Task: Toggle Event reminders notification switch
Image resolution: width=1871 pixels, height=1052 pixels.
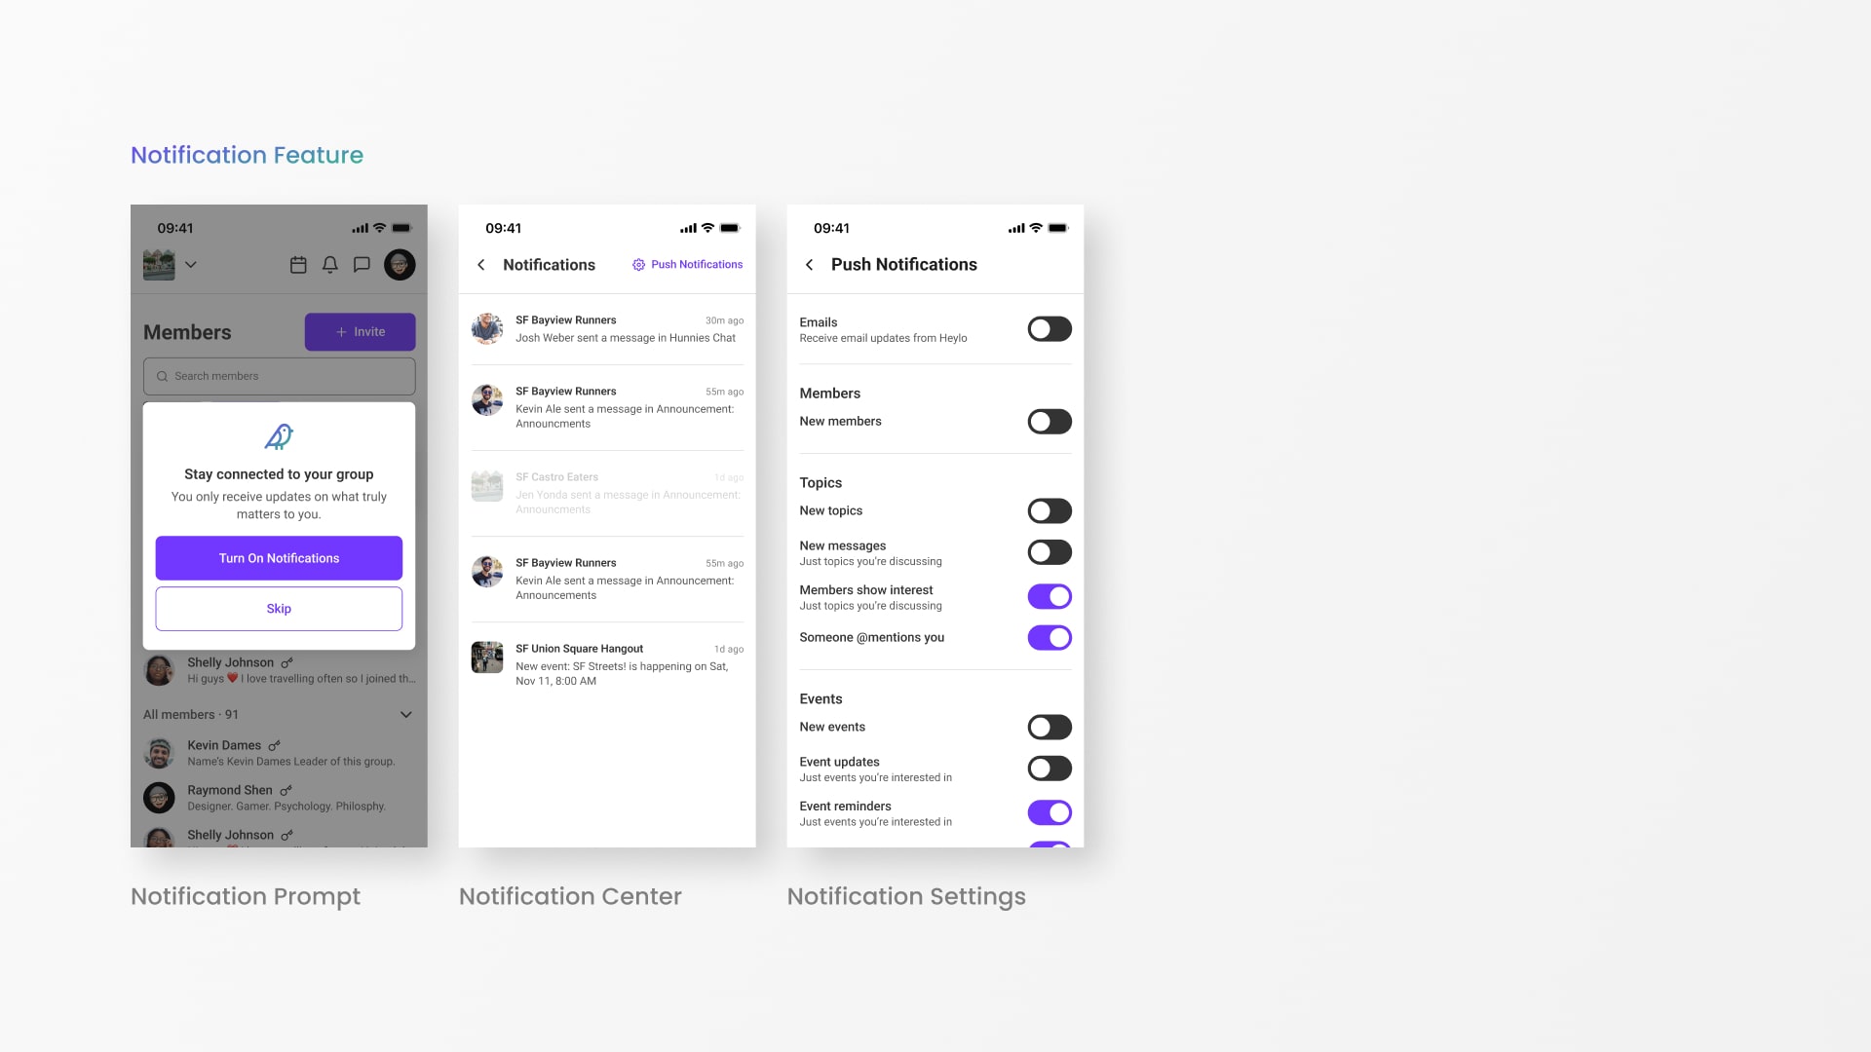Action: click(1050, 811)
